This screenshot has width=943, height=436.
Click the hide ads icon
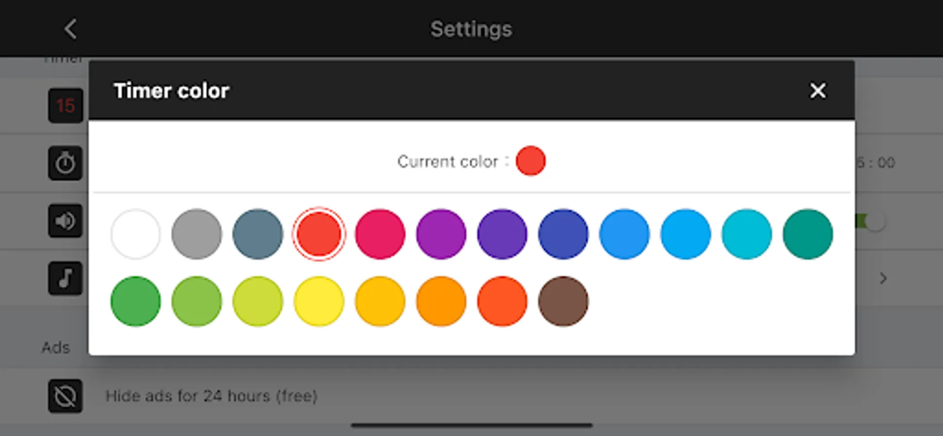coord(65,396)
